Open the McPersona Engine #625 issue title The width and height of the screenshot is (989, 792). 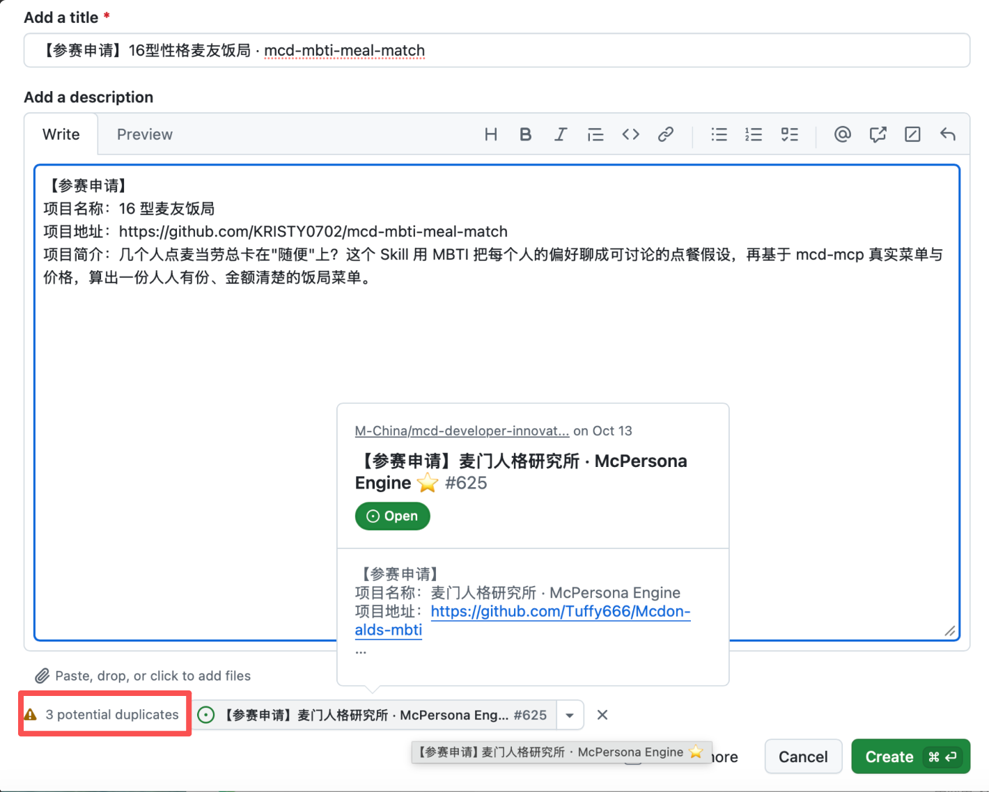pos(521,472)
